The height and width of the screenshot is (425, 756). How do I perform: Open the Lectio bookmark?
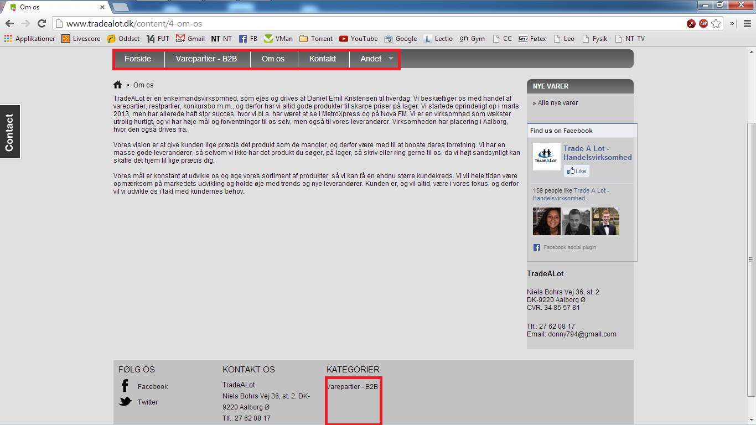[438, 39]
